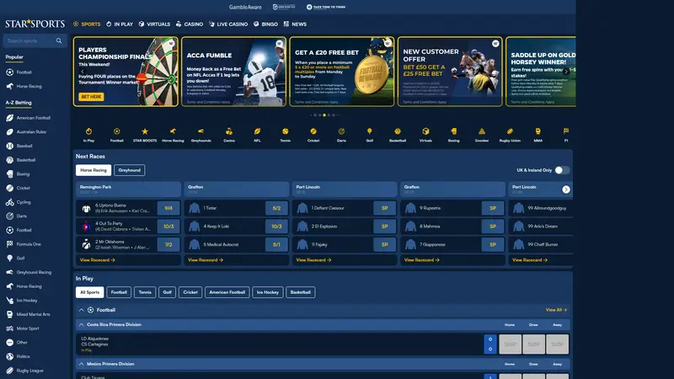Show All Sports in-play events

click(x=89, y=292)
